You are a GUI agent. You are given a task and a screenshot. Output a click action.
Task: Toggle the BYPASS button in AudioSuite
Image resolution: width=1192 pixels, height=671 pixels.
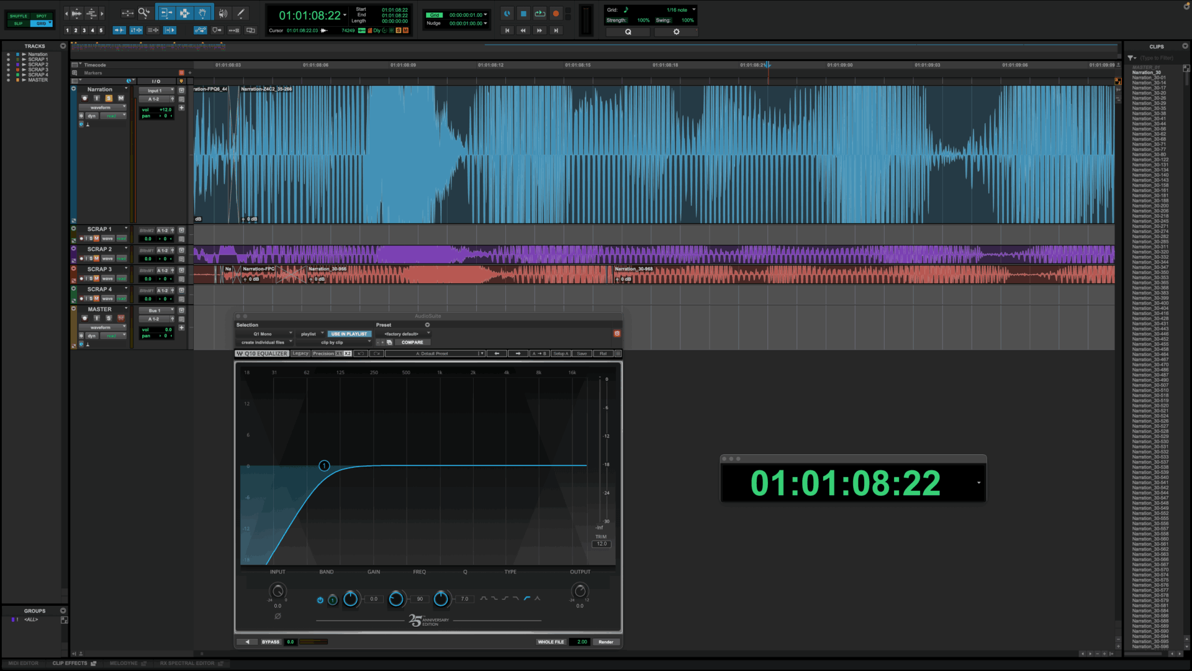click(x=271, y=642)
